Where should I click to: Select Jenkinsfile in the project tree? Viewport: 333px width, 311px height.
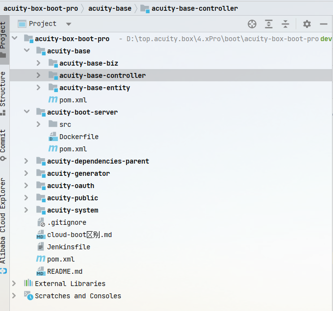tap(68, 247)
